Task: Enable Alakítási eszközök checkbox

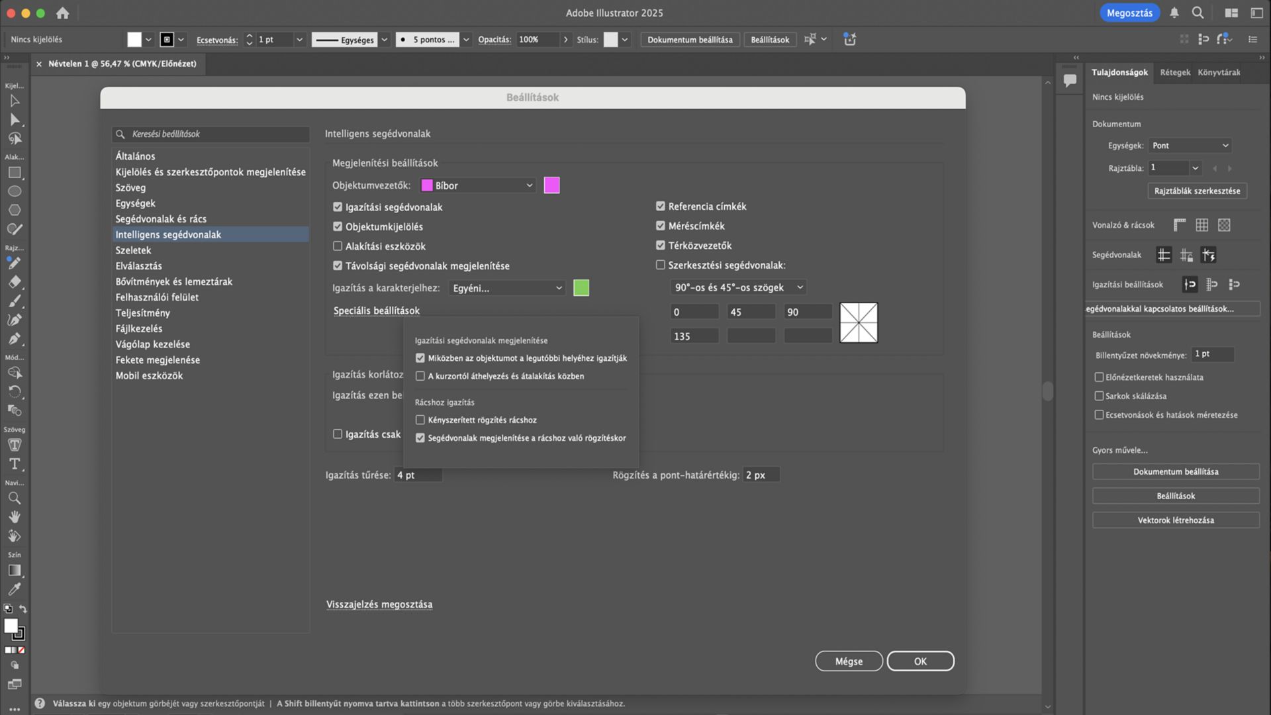Action: [x=338, y=246]
